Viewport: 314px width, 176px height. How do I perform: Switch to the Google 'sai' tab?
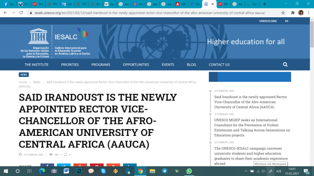[x=124, y=4]
